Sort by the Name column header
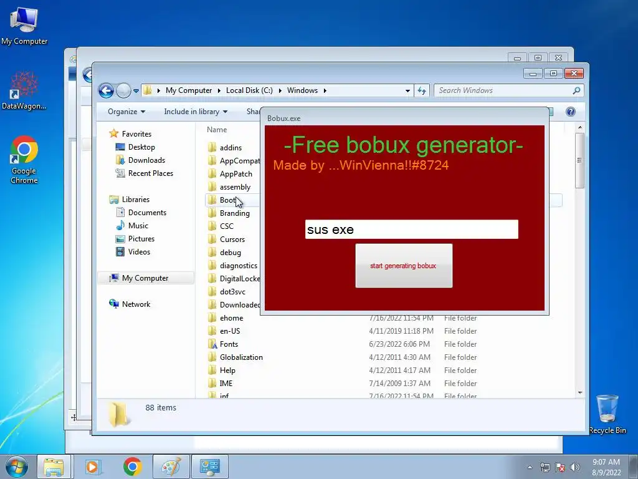Image resolution: width=638 pixels, height=479 pixels. (217, 130)
